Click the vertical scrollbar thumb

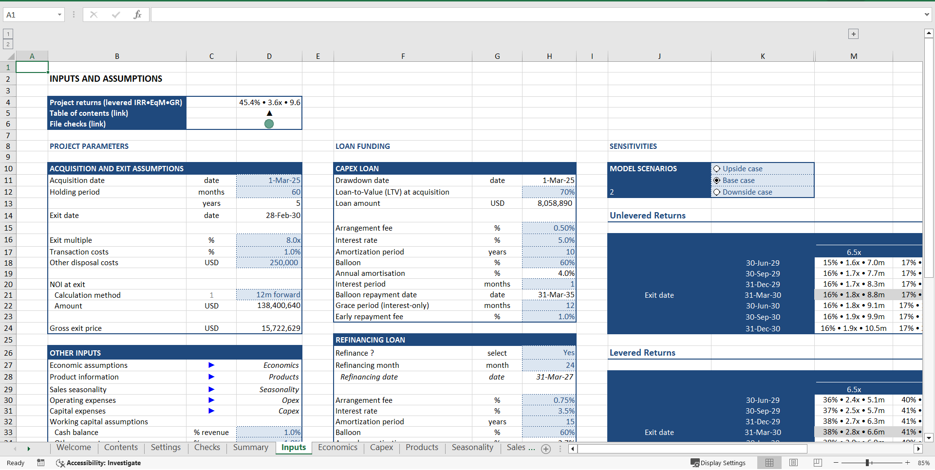coord(929,158)
